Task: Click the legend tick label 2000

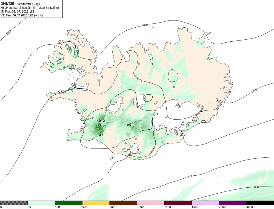Action: (222, 207)
